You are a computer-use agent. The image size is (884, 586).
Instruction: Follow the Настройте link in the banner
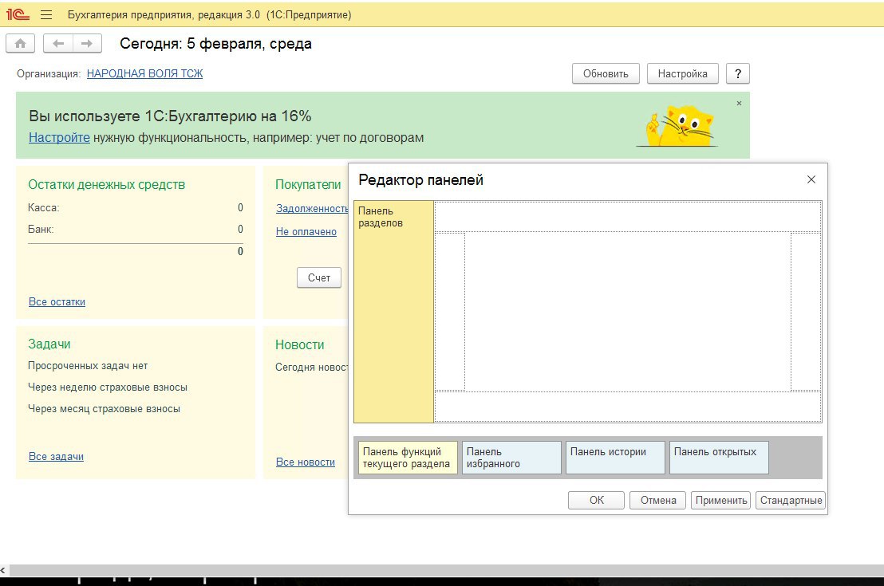tap(59, 137)
